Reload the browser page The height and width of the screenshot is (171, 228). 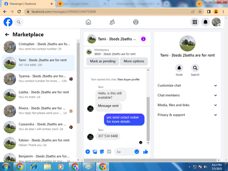19,11
